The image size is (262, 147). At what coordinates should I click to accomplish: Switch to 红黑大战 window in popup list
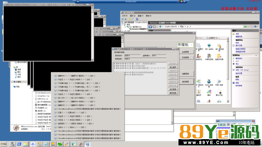70,112
